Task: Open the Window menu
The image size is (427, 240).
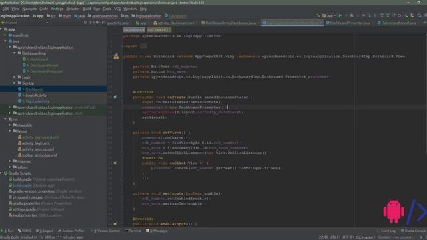Action: [x=131, y=9]
